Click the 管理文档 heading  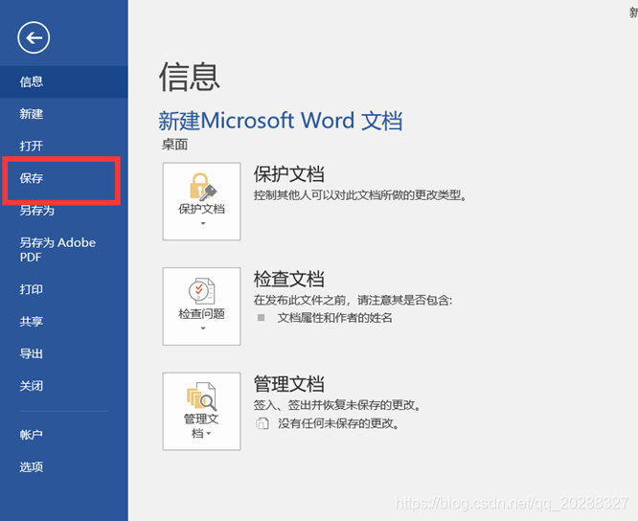point(289,384)
